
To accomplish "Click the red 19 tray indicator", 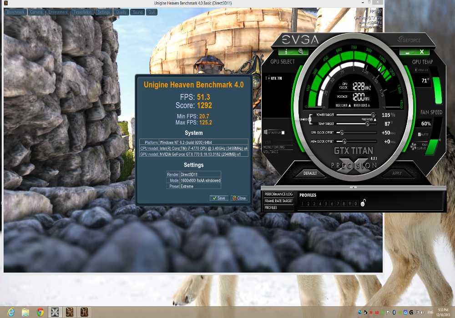I will coord(371,313).
